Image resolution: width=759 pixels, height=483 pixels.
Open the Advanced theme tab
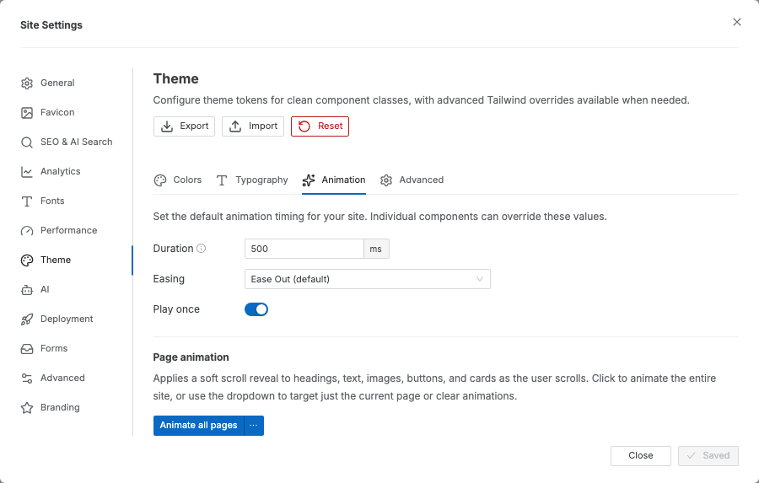412,180
